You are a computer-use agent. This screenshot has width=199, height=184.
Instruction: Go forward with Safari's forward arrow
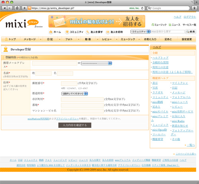10,8
